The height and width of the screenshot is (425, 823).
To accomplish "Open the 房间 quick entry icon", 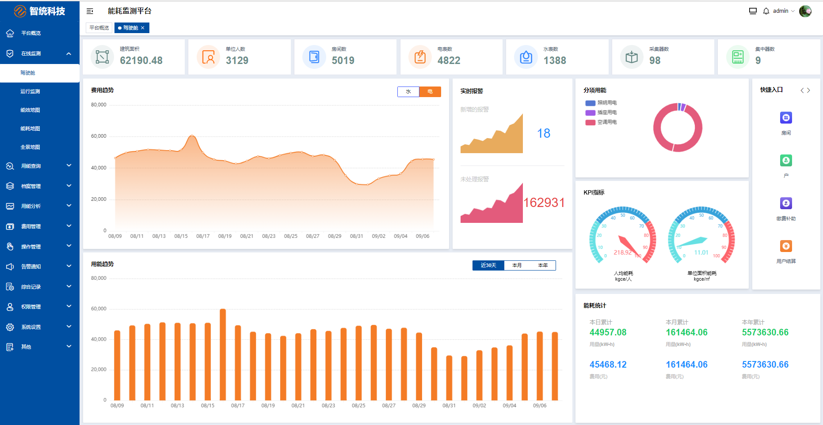I will pos(786,118).
